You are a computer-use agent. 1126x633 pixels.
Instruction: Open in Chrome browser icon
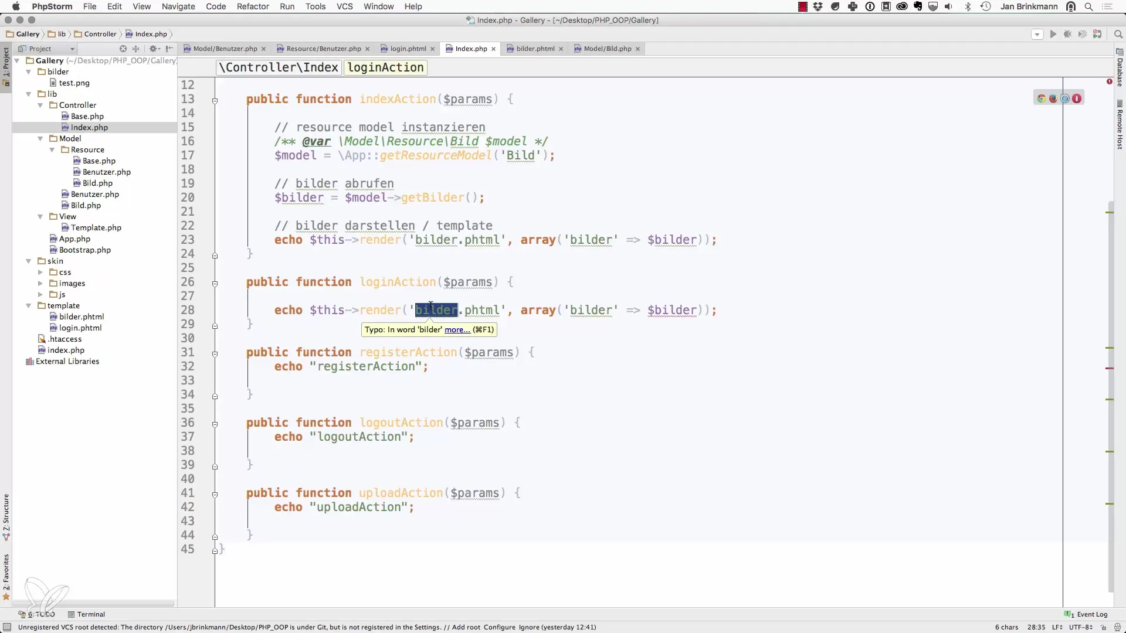(x=1042, y=98)
